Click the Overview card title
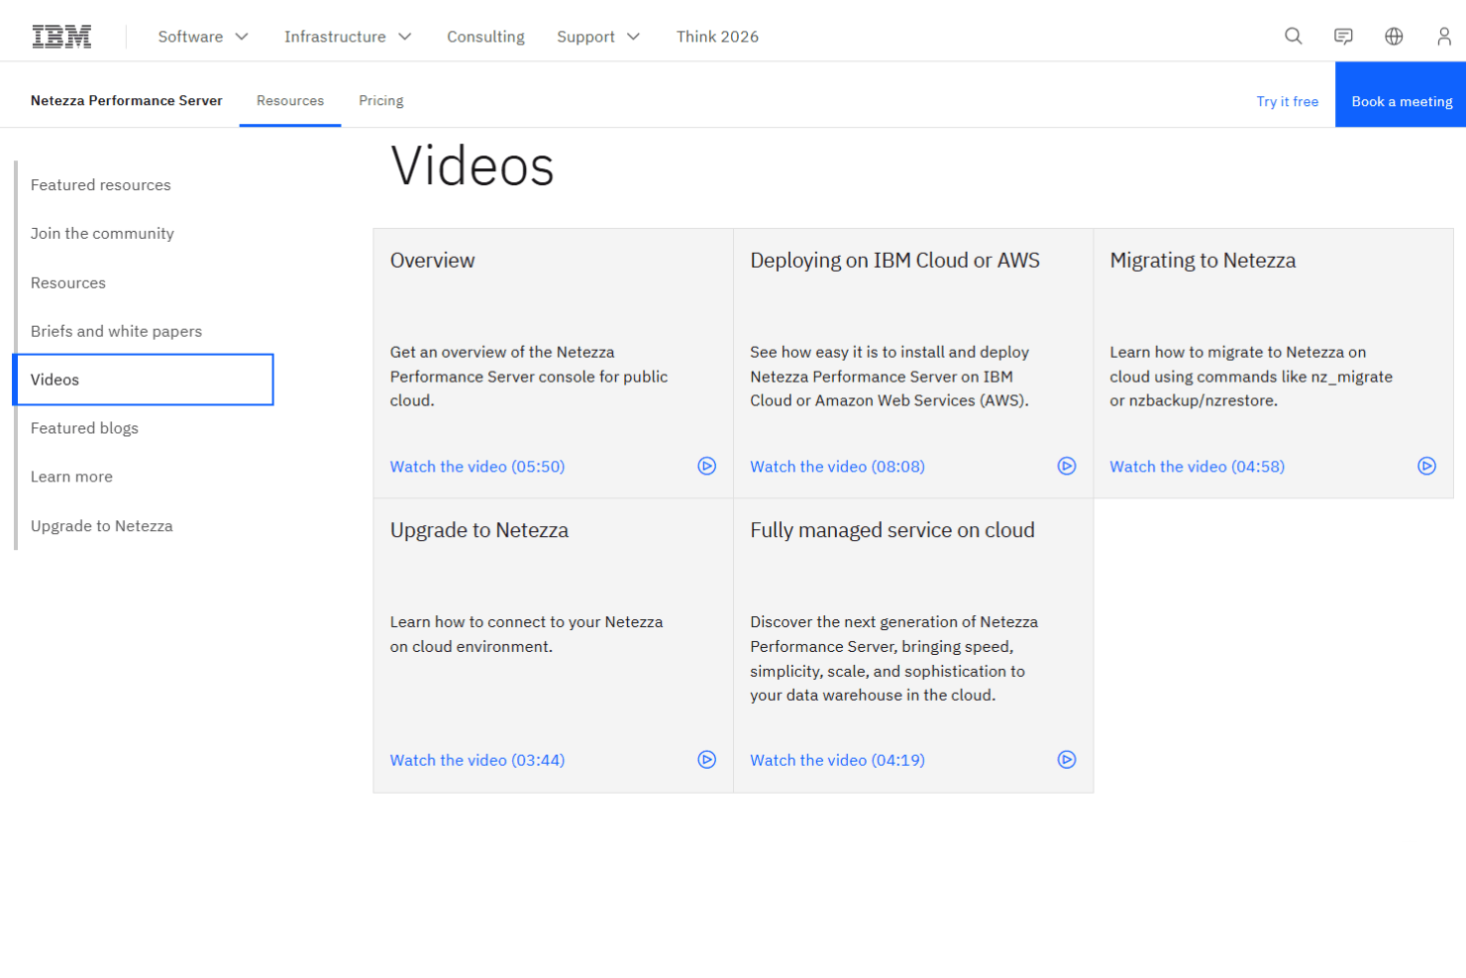The height and width of the screenshot is (978, 1466). [x=432, y=261]
